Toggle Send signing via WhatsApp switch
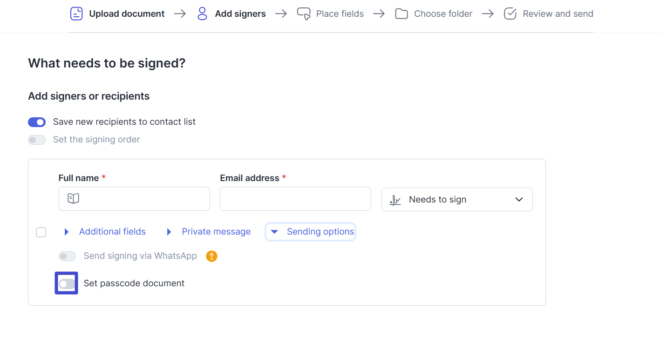The height and width of the screenshot is (337, 660). 67,256
